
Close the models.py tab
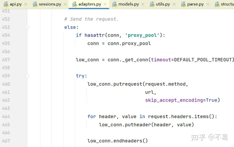143,4
